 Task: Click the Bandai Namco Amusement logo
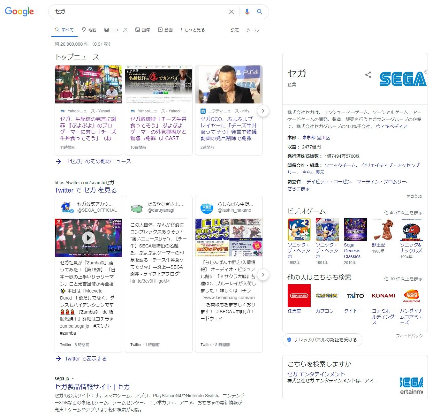point(412,296)
